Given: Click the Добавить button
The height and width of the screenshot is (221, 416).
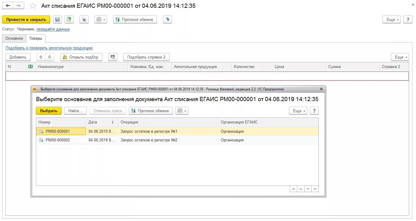Looking at the screenshot, I should click(x=18, y=57).
